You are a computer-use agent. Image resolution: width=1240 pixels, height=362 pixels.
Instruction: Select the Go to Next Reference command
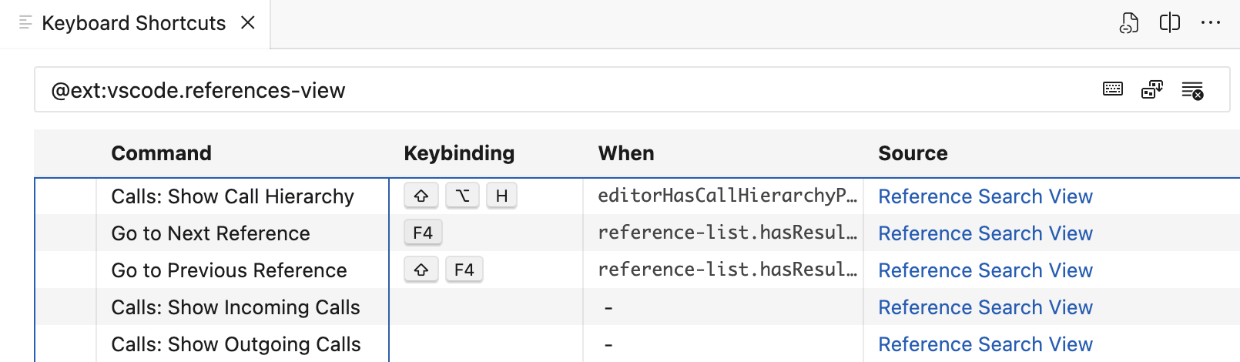click(x=210, y=233)
